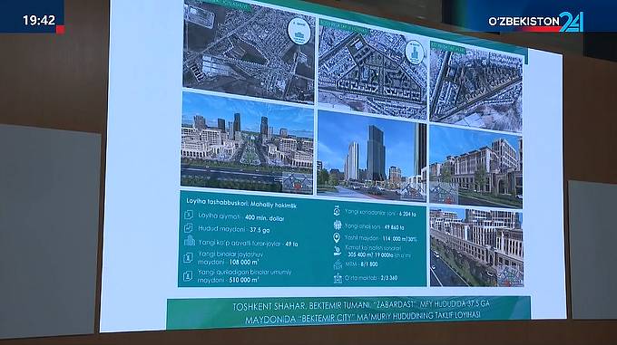Click the MTM kindergarten icon

tap(338, 265)
